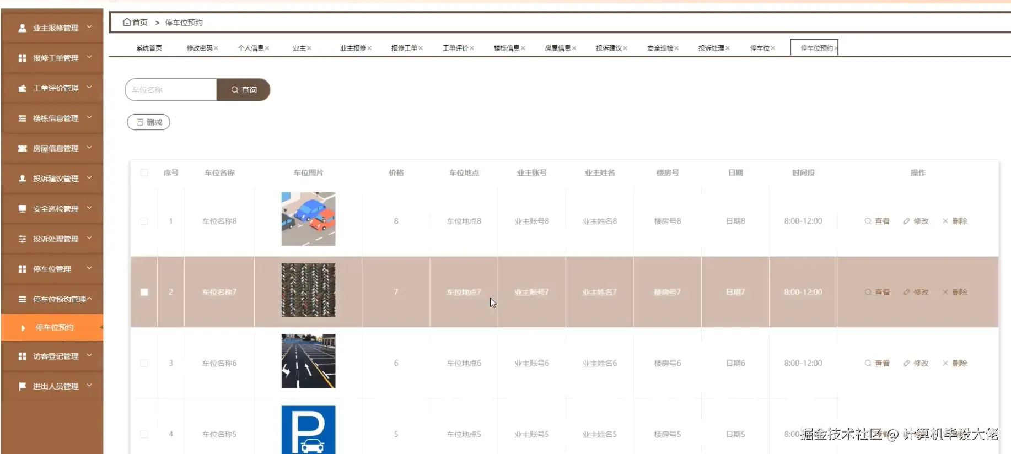Expand the 停车位管理 menu chevron
The width and height of the screenshot is (1011, 454).
click(89, 268)
